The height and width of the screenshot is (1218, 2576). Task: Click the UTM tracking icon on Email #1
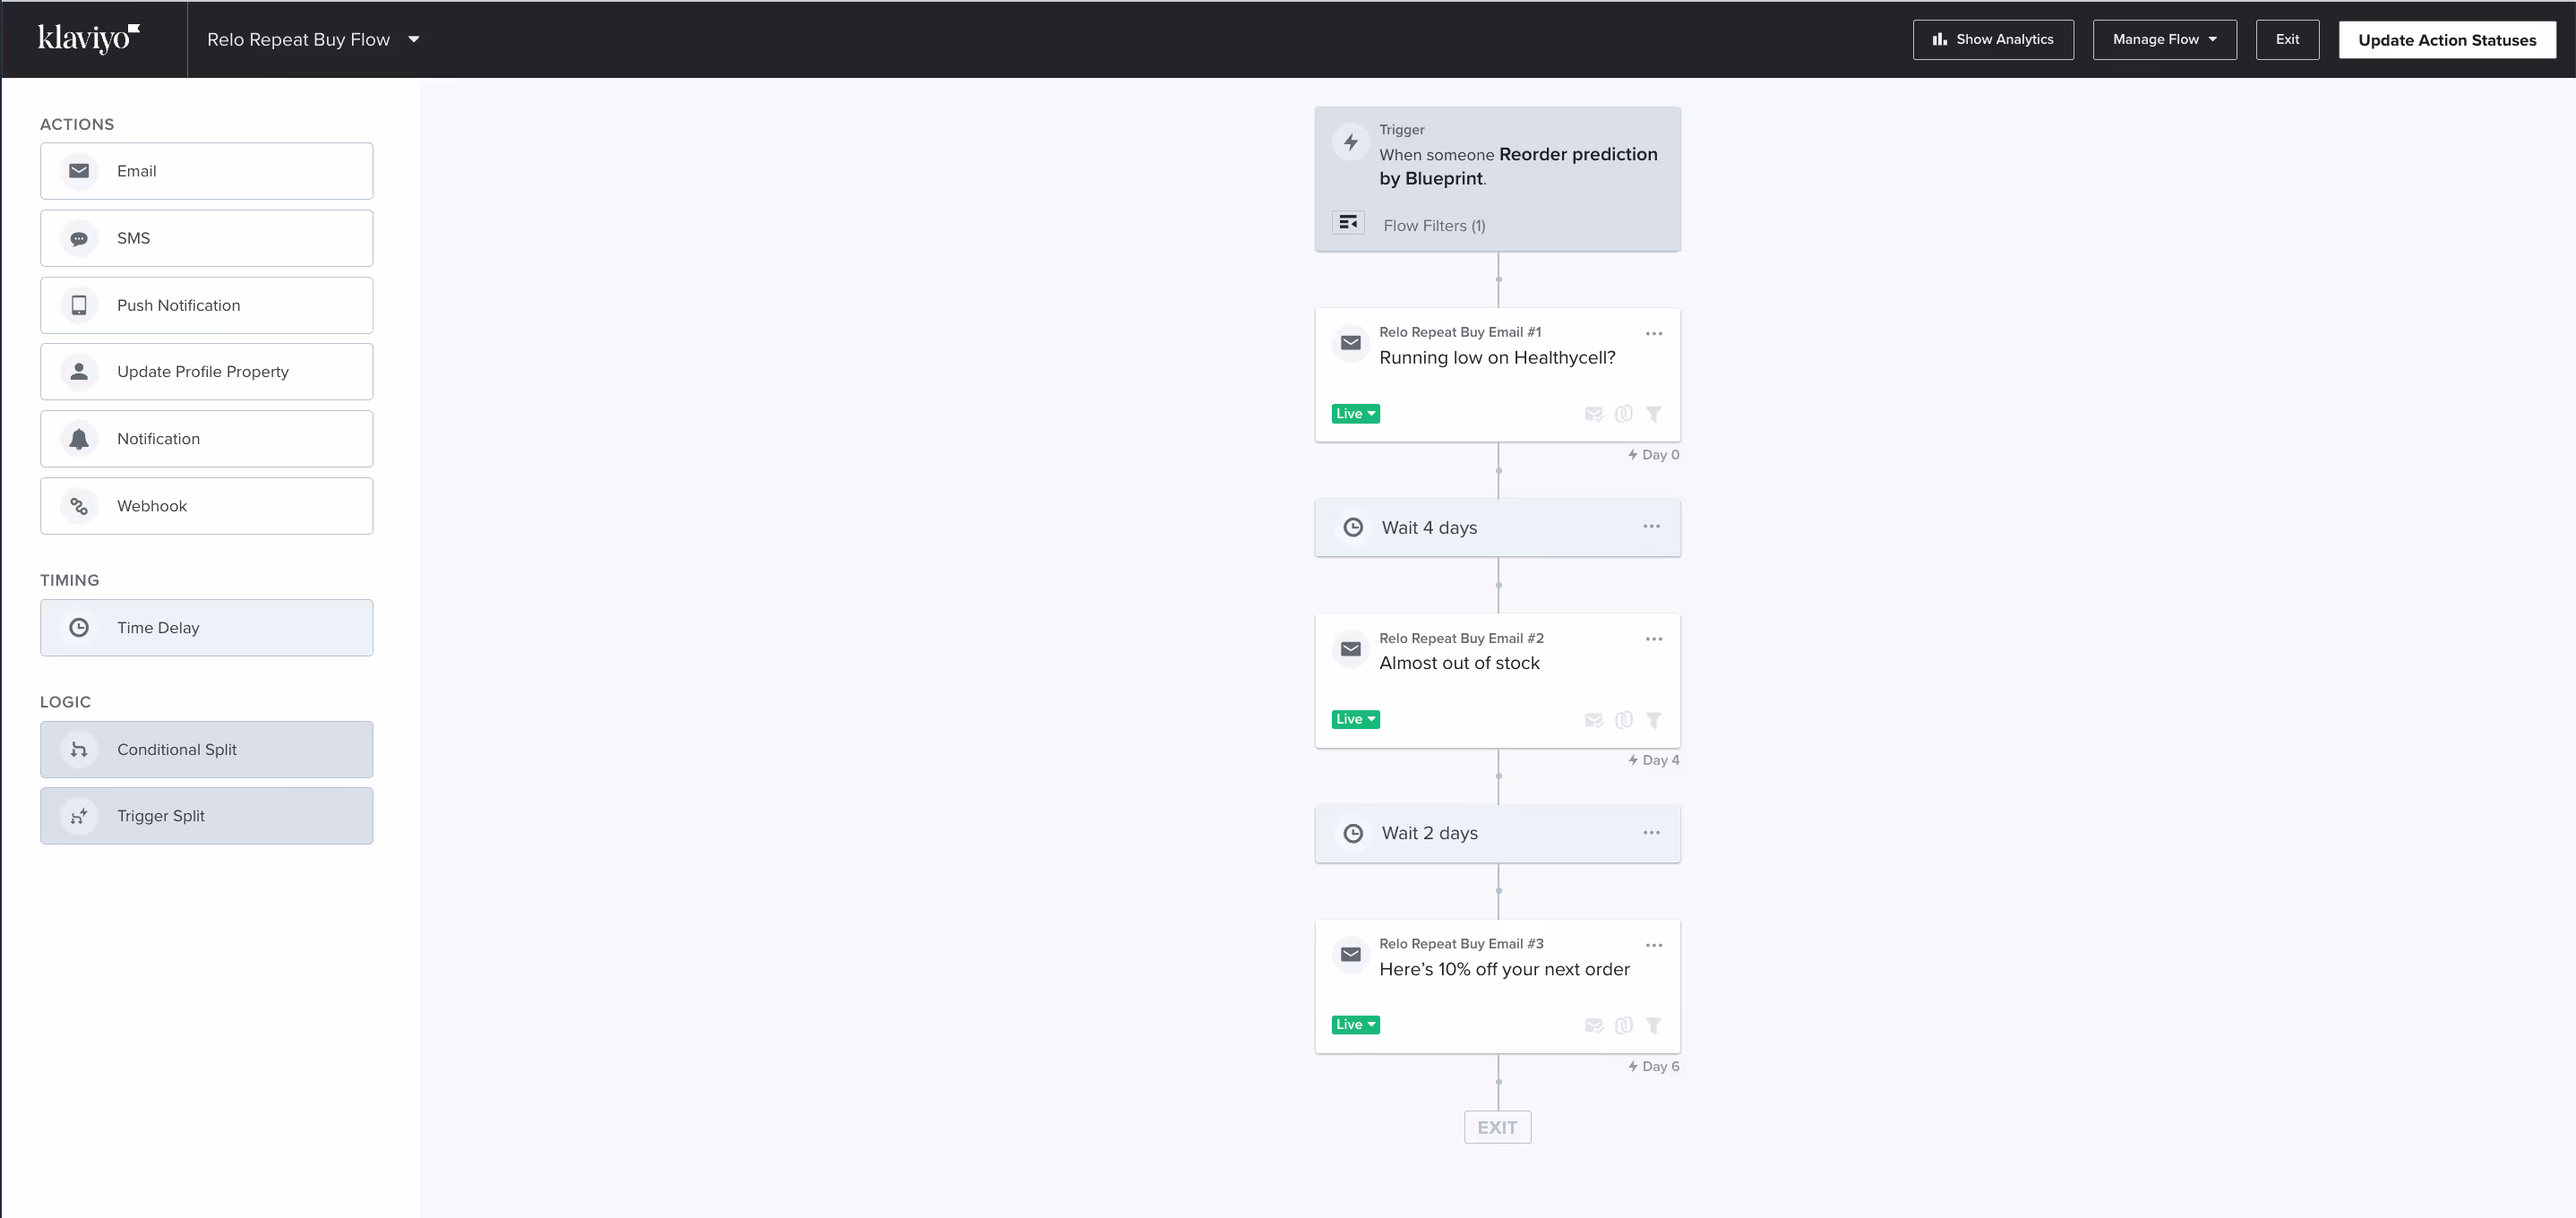1624,414
